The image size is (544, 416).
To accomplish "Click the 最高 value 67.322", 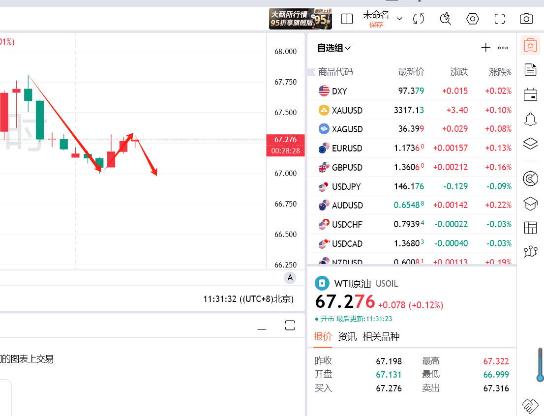I will (x=496, y=361).
